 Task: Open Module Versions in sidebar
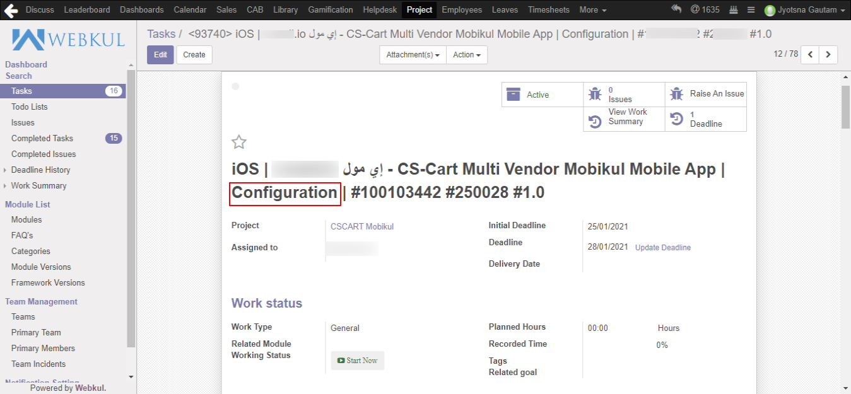41,267
